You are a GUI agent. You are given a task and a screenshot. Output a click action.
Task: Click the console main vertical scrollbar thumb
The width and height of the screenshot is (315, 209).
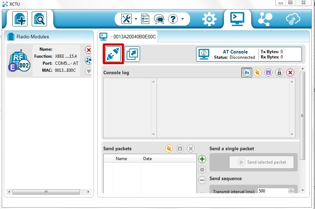[x=302, y=116]
